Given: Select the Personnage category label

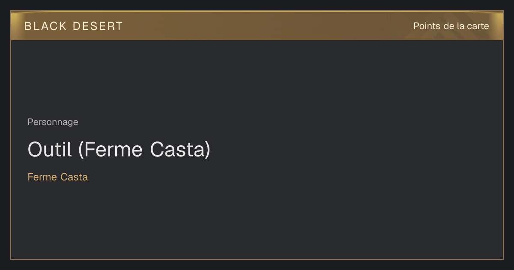Looking at the screenshot, I should point(53,122).
